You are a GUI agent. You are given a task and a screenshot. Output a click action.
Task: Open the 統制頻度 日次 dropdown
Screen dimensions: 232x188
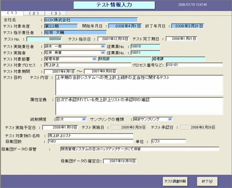coord(84,119)
